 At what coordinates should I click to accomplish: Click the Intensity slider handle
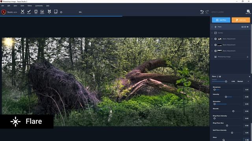226,97
